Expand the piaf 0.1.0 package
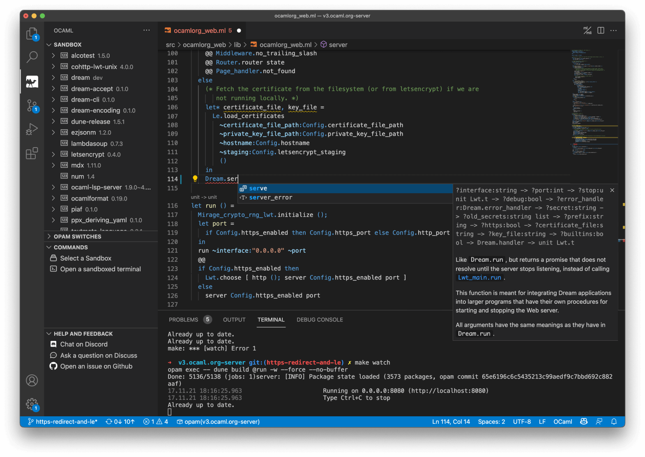This screenshot has width=645, height=457. point(53,209)
